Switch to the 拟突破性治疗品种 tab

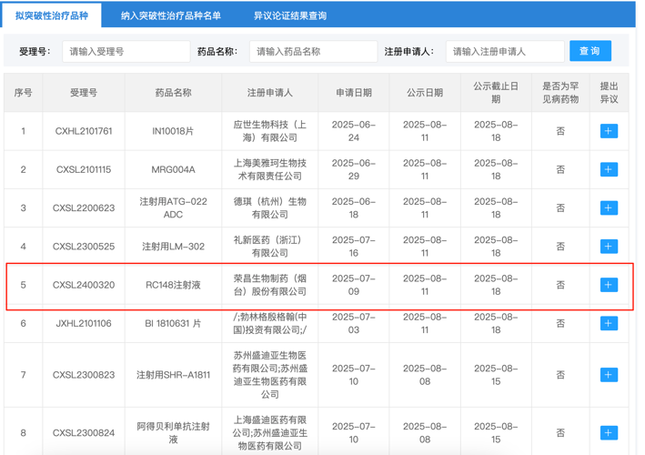52,15
